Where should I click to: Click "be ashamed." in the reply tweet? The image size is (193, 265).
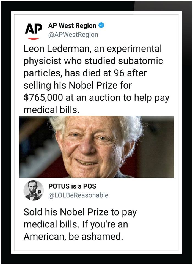pos(99,237)
